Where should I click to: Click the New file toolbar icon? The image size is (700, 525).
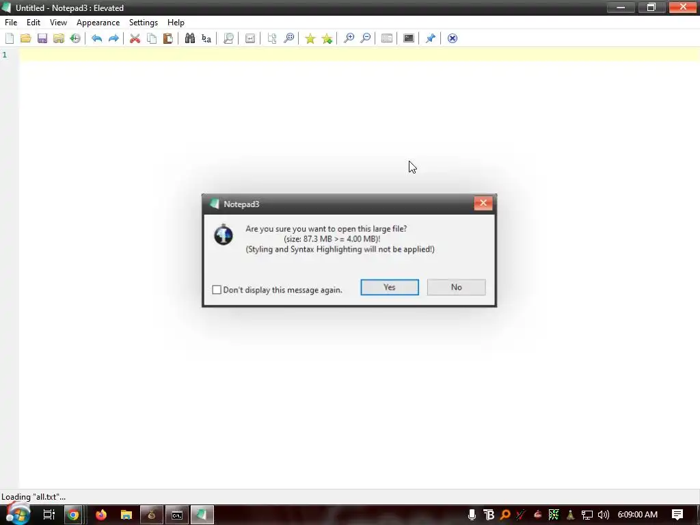point(10,38)
